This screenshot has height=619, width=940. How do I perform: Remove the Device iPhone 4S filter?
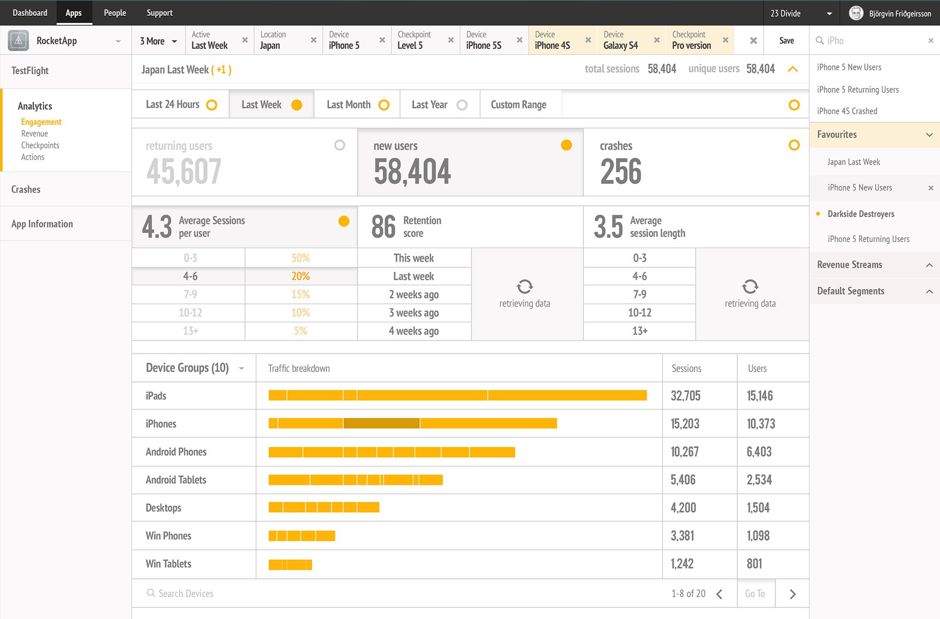(x=588, y=40)
